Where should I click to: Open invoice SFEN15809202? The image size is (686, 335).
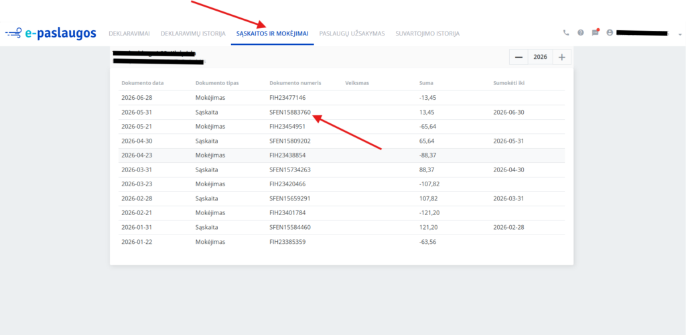point(290,141)
